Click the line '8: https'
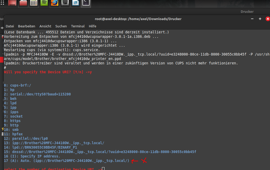Image resolution: width=270 pixels, height=170 pixels. coord(12,121)
